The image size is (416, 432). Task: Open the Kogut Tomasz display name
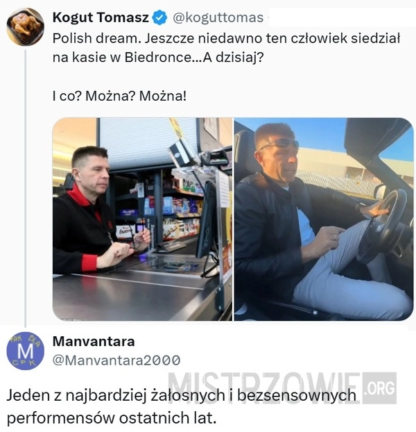coord(101,17)
